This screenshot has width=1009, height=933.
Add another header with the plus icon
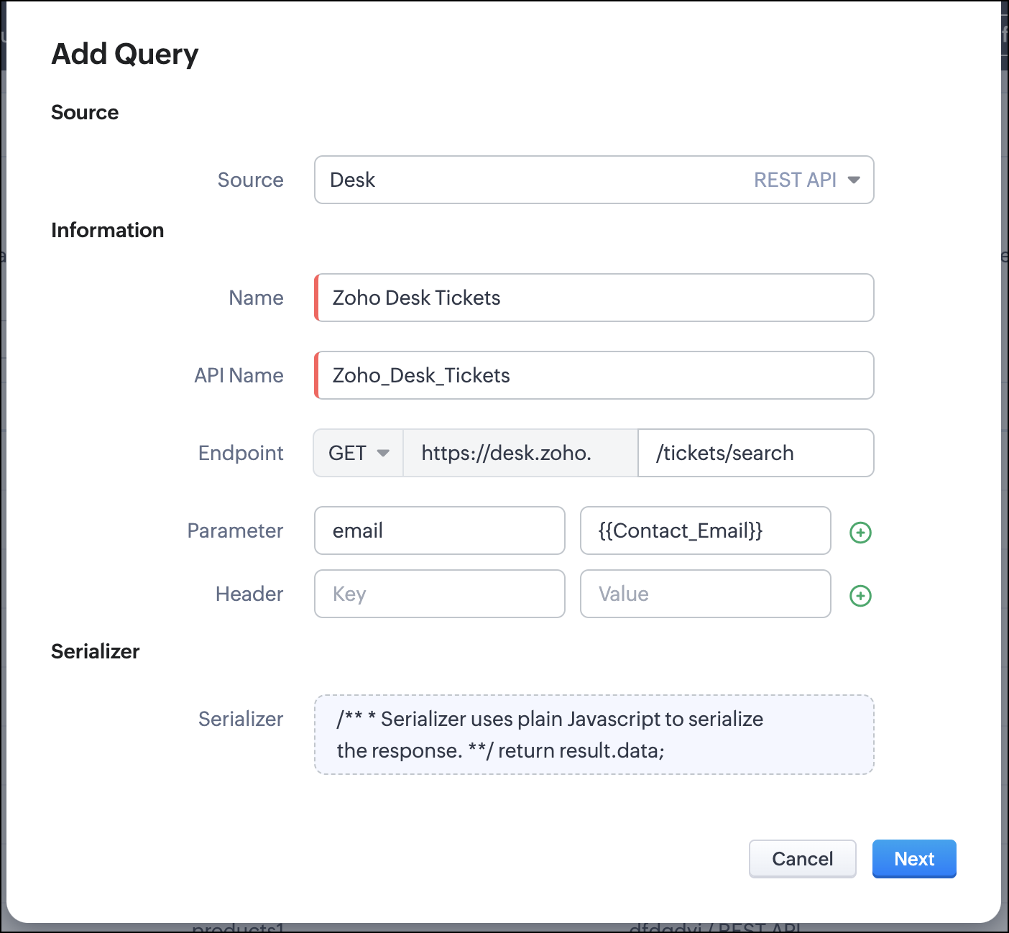[x=860, y=595]
